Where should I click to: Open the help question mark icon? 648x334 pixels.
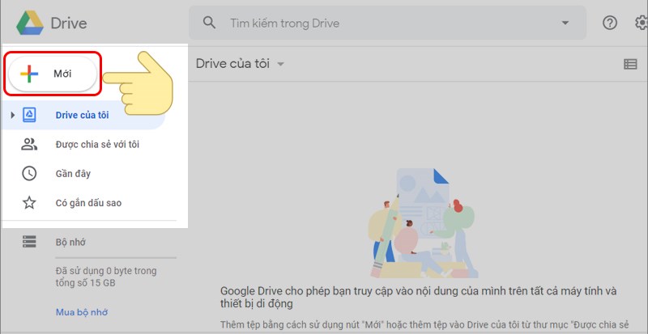[610, 23]
